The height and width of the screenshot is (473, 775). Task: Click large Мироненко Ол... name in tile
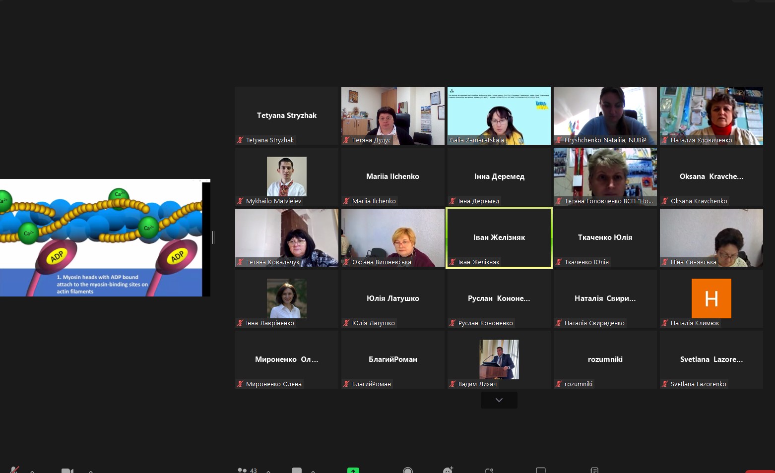[287, 359]
